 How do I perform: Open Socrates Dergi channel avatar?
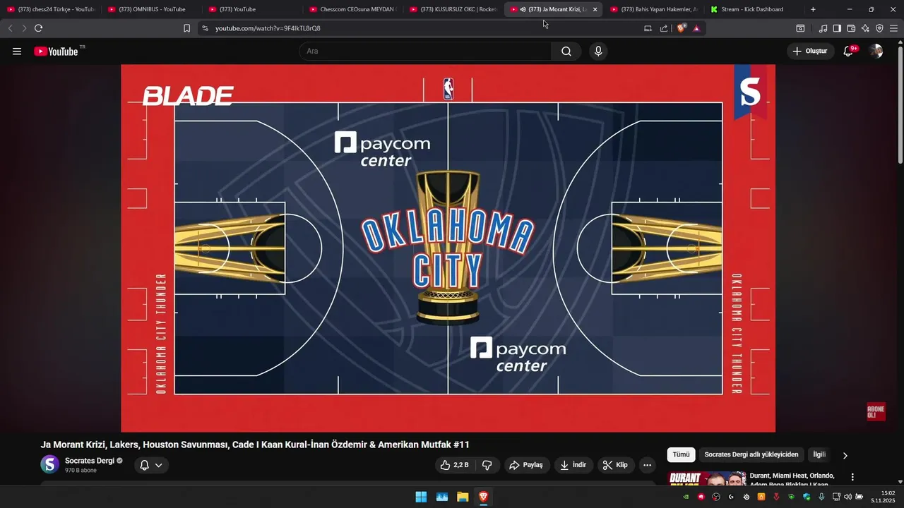50,464
